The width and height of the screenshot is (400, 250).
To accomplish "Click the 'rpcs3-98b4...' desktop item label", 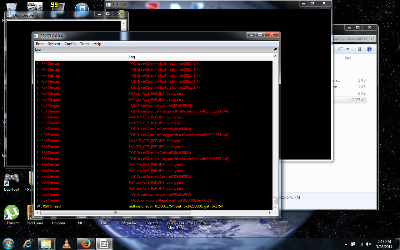I will 199,223.
